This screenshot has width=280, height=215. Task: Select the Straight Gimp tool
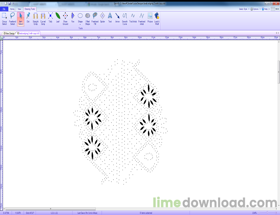(36, 19)
